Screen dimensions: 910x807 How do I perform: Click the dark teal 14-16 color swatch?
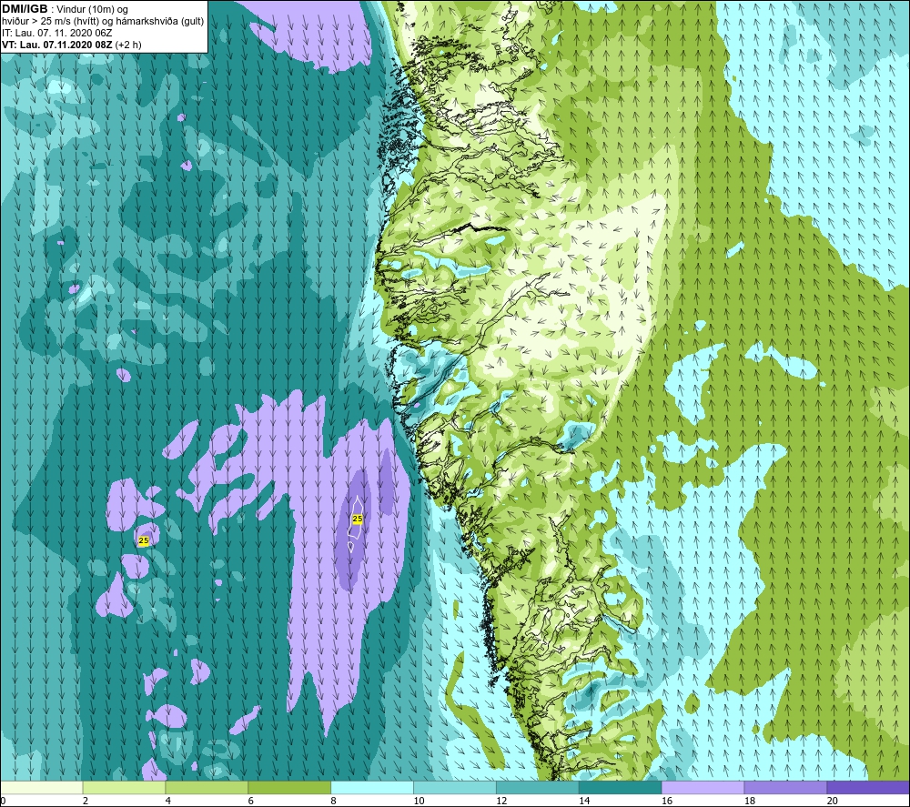pos(621,787)
